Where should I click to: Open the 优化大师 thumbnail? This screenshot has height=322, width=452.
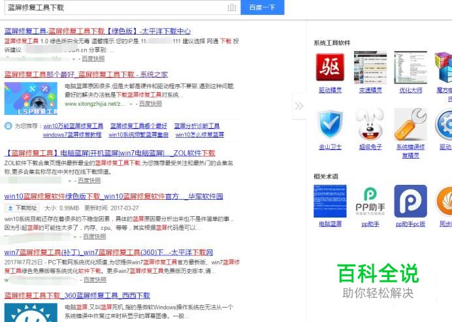(410, 67)
